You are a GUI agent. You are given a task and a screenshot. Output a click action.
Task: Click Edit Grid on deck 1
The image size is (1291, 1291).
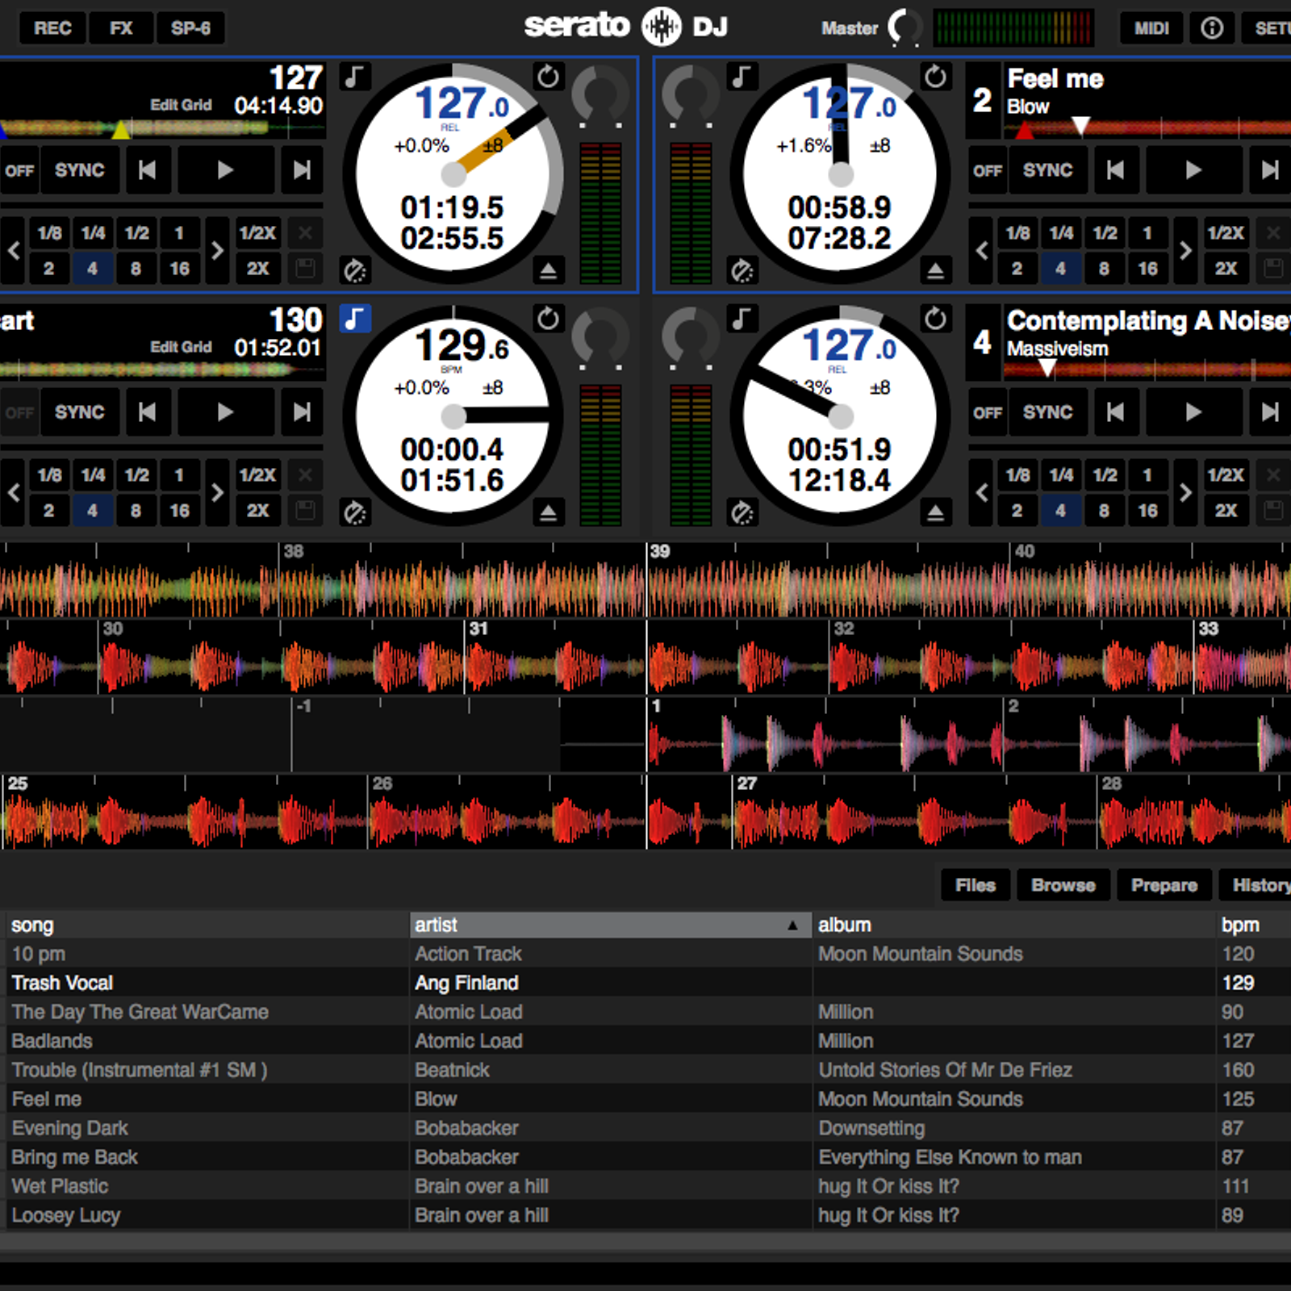point(181,105)
